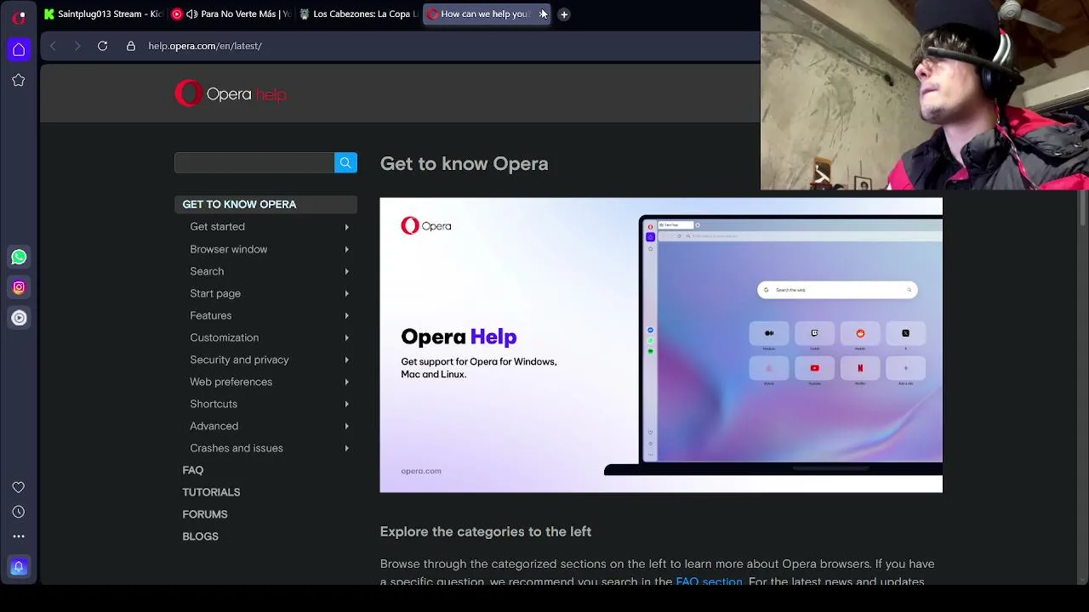Open the Opera main menu logo
1089x612 pixels.
coord(19,16)
